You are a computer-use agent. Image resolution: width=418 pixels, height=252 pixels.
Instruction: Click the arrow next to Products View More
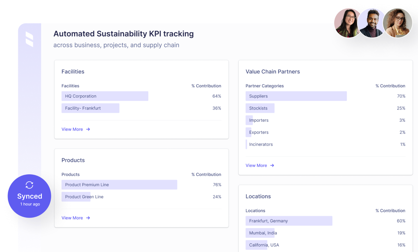tap(88, 218)
